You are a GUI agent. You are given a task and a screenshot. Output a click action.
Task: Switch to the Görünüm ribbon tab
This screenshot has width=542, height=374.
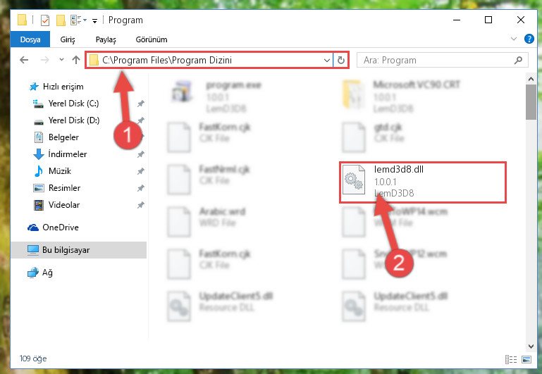pyautogui.click(x=152, y=39)
